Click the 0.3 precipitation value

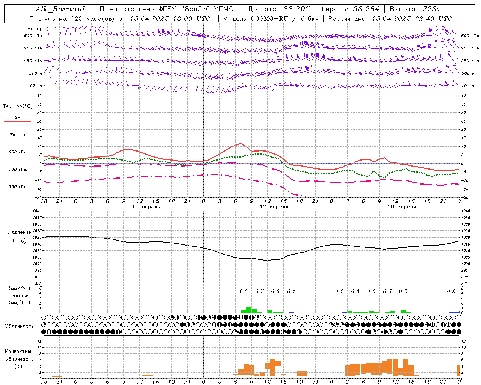pyautogui.click(x=355, y=291)
